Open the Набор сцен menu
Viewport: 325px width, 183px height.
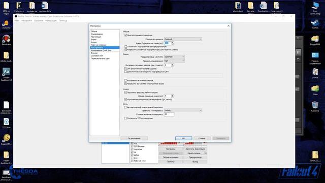[x=51, y=21]
